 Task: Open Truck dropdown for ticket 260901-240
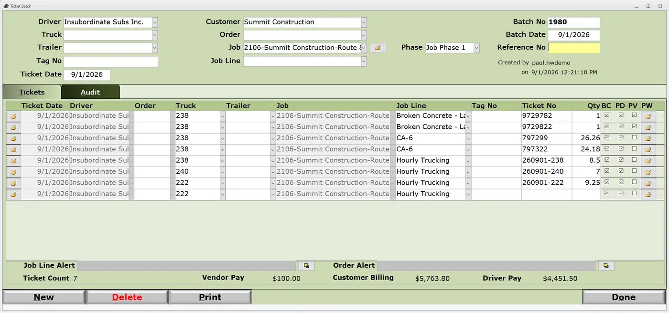click(x=222, y=172)
